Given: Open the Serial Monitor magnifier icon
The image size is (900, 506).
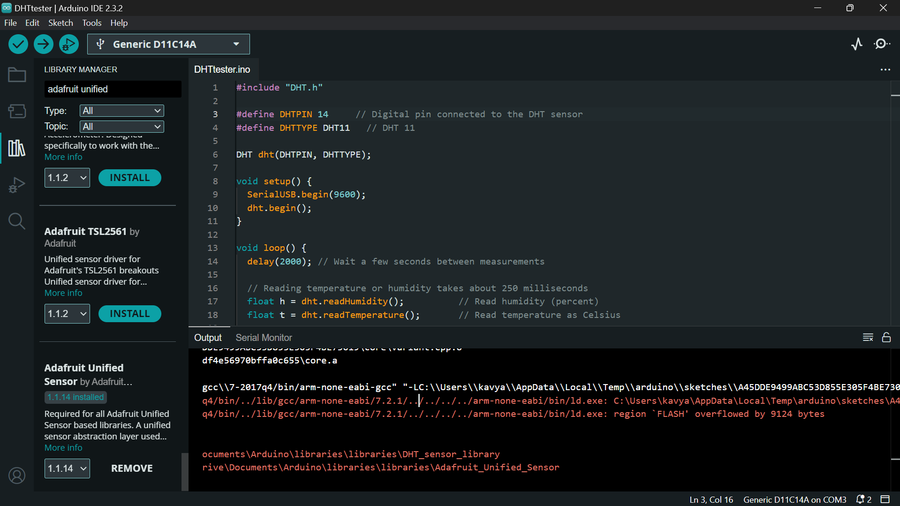Looking at the screenshot, I should coord(882,44).
